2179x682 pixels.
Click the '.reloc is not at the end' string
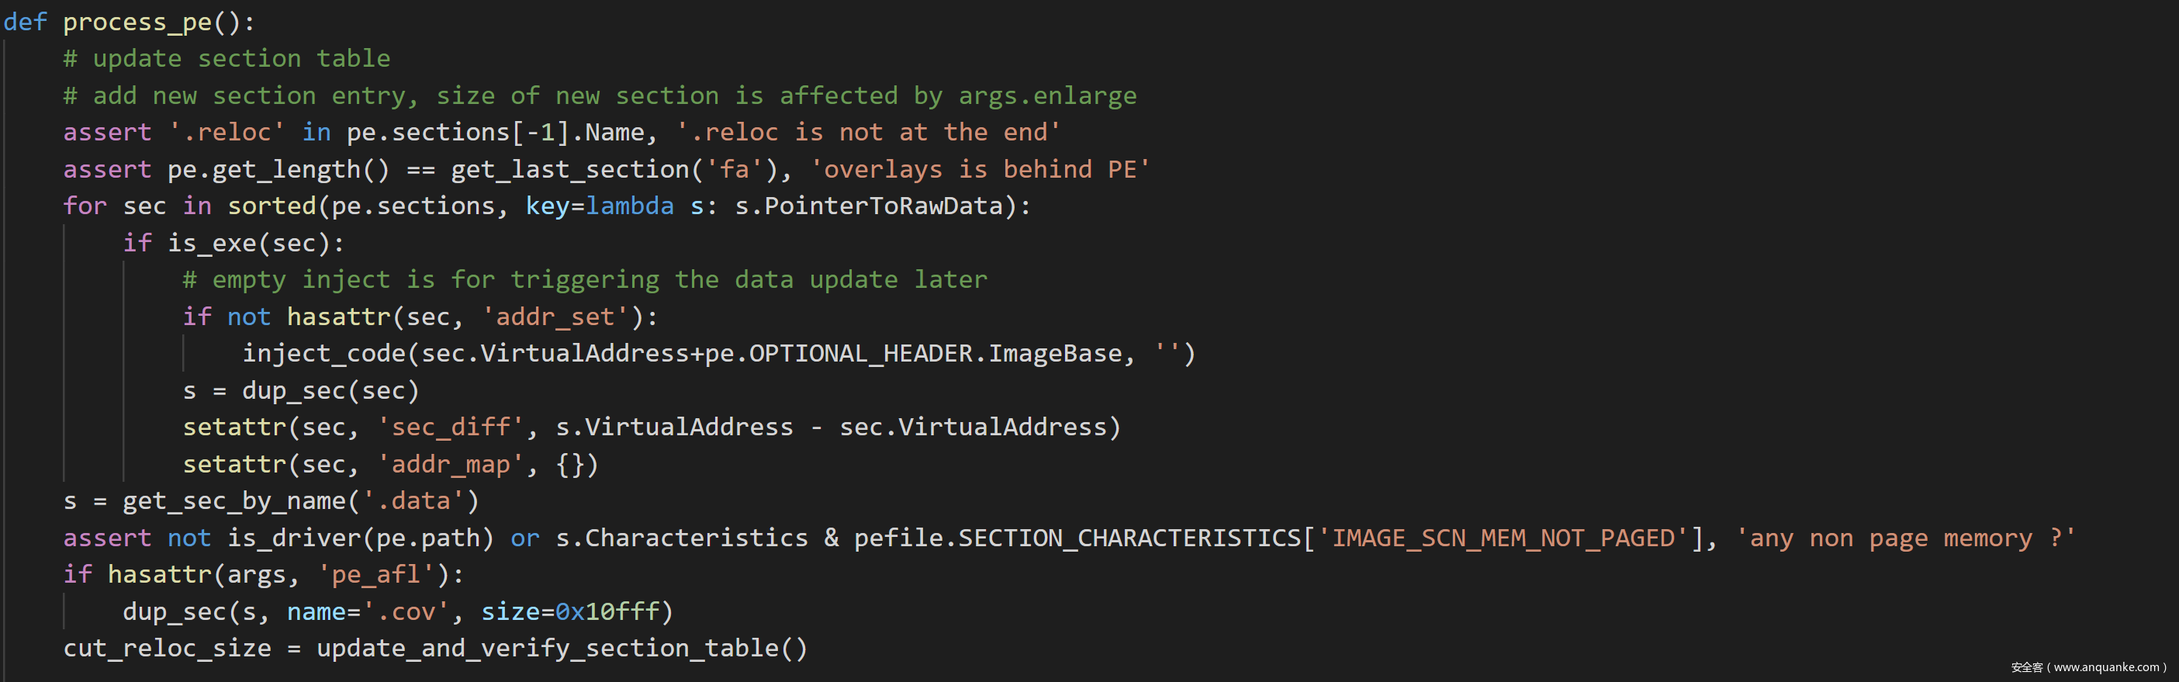tap(868, 133)
